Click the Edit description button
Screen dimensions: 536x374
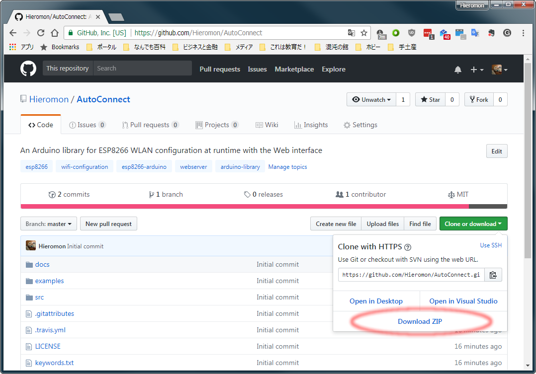coord(497,151)
